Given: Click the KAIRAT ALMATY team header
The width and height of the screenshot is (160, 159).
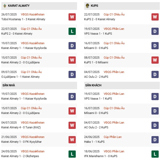Looking at the screenshot, I should point(19,6).
